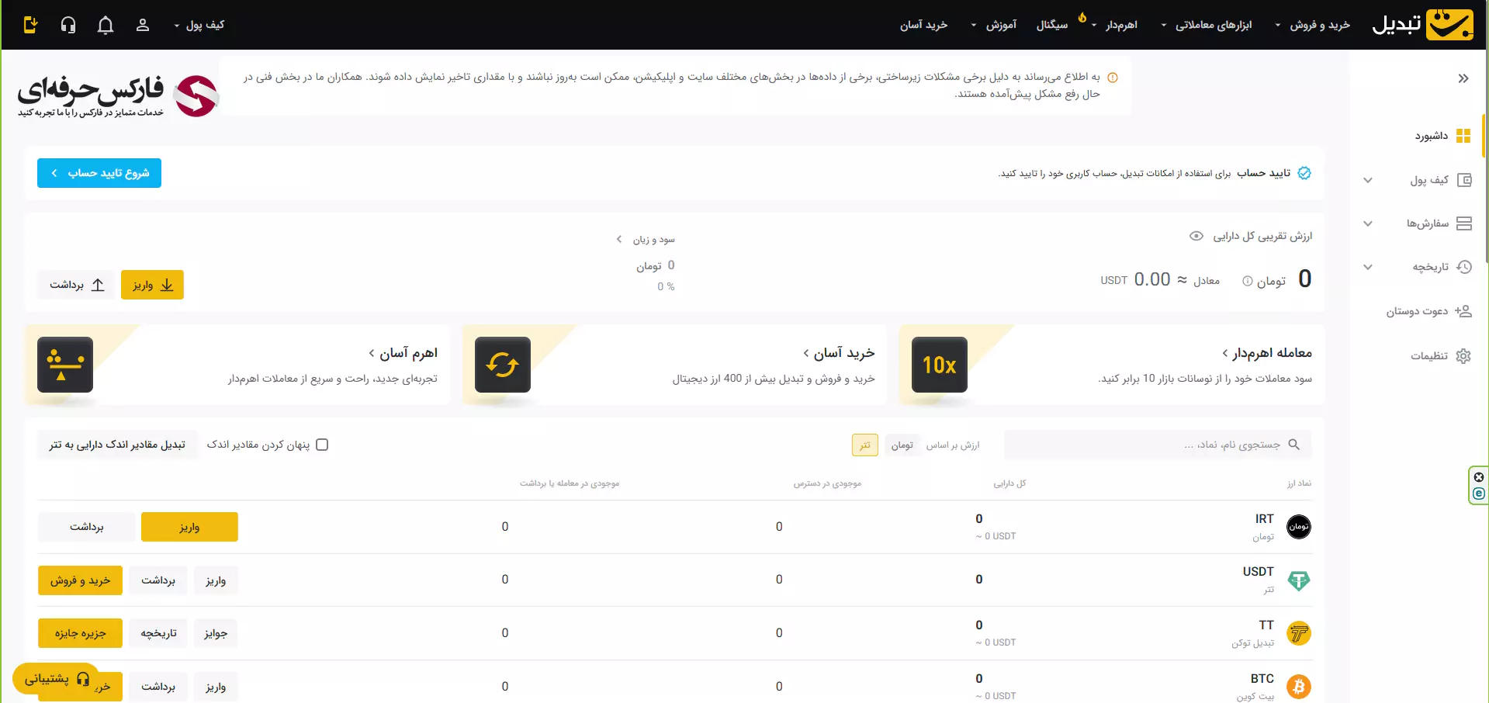1489x703 pixels.
Task: Click the Tabdeal logo in header
Action: (x=1422, y=25)
